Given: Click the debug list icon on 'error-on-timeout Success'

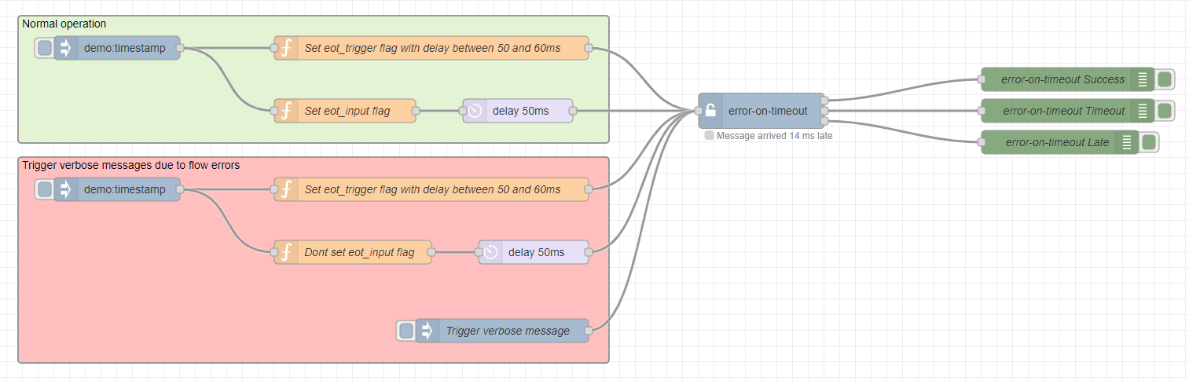Looking at the screenshot, I should click(x=1143, y=79).
